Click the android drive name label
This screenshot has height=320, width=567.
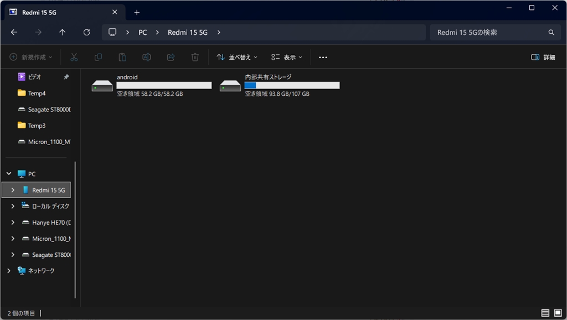[127, 77]
